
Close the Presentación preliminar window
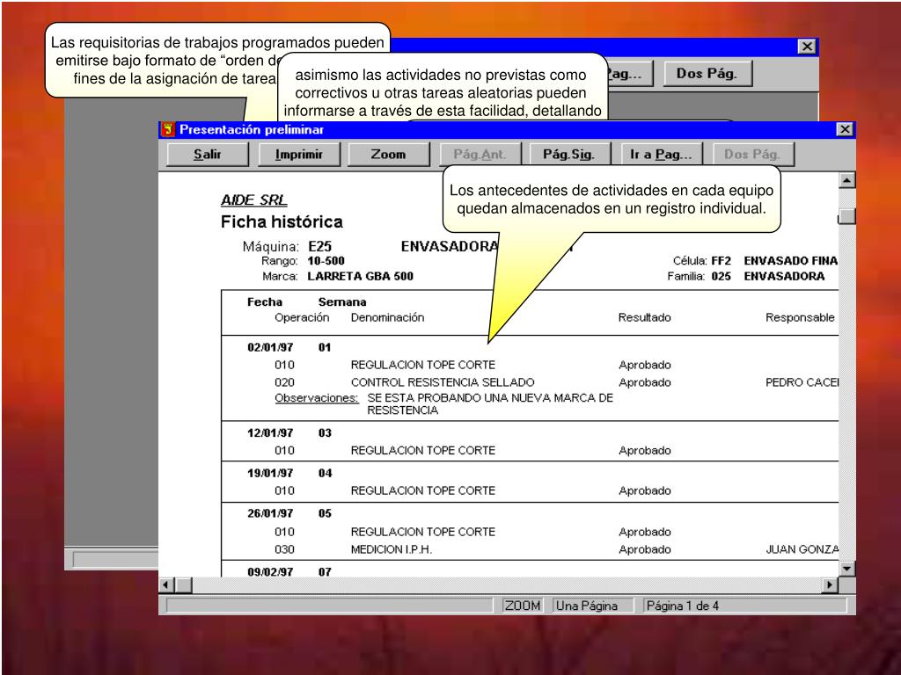[845, 130]
